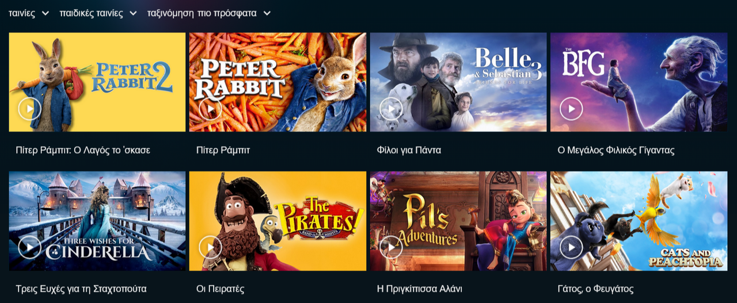Click the play icon on Cats and Peachtopia
Viewport: 737px width, 303px height.
pyautogui.click(x=571, y=247)
